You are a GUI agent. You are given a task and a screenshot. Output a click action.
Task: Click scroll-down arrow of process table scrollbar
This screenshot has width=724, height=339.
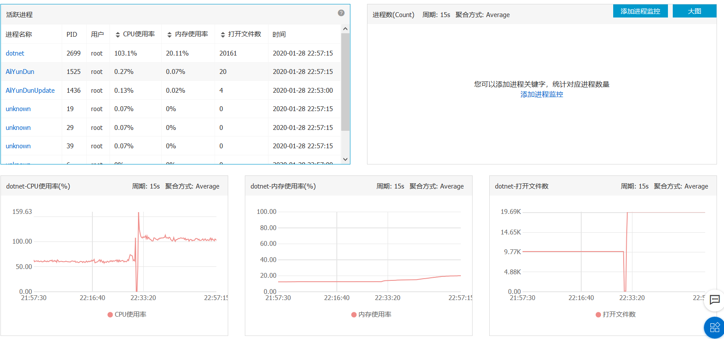pyautogui.click(x=345, y=160)
